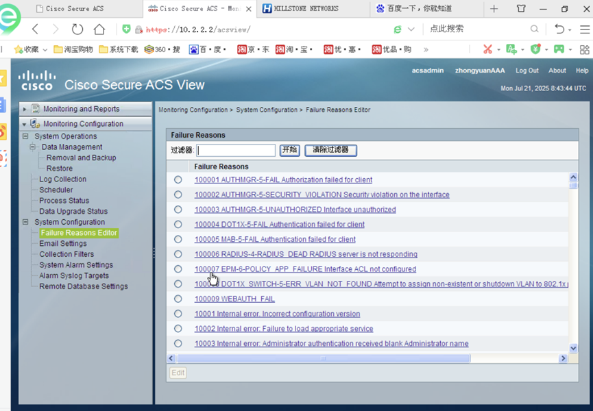Click the About link
The height and width of the screenshot is (411, 593).
pos(557,71)
